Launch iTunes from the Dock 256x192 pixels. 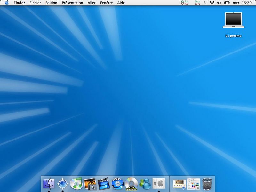pos(76,183)
